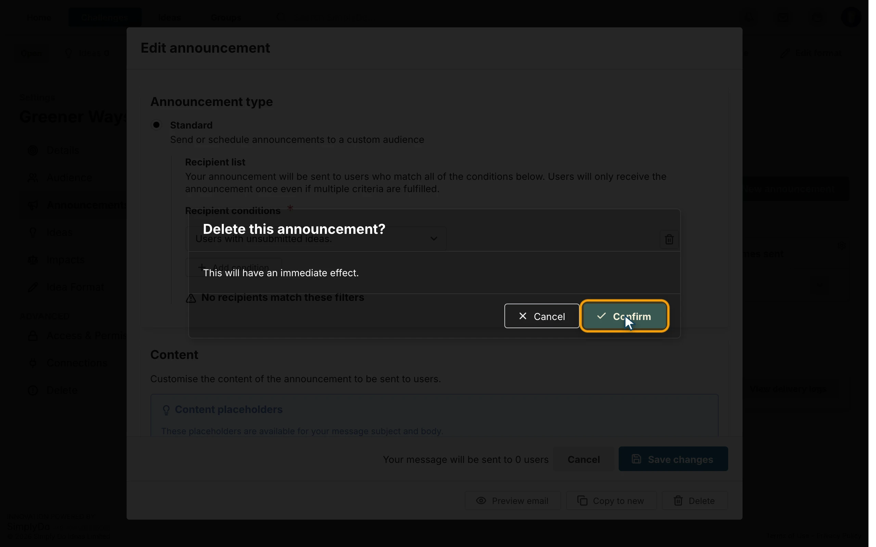
Task: Open the 'Users with unsubmitted ideas' dropdown
Action: pyautogui.click(x=316, y=239)
